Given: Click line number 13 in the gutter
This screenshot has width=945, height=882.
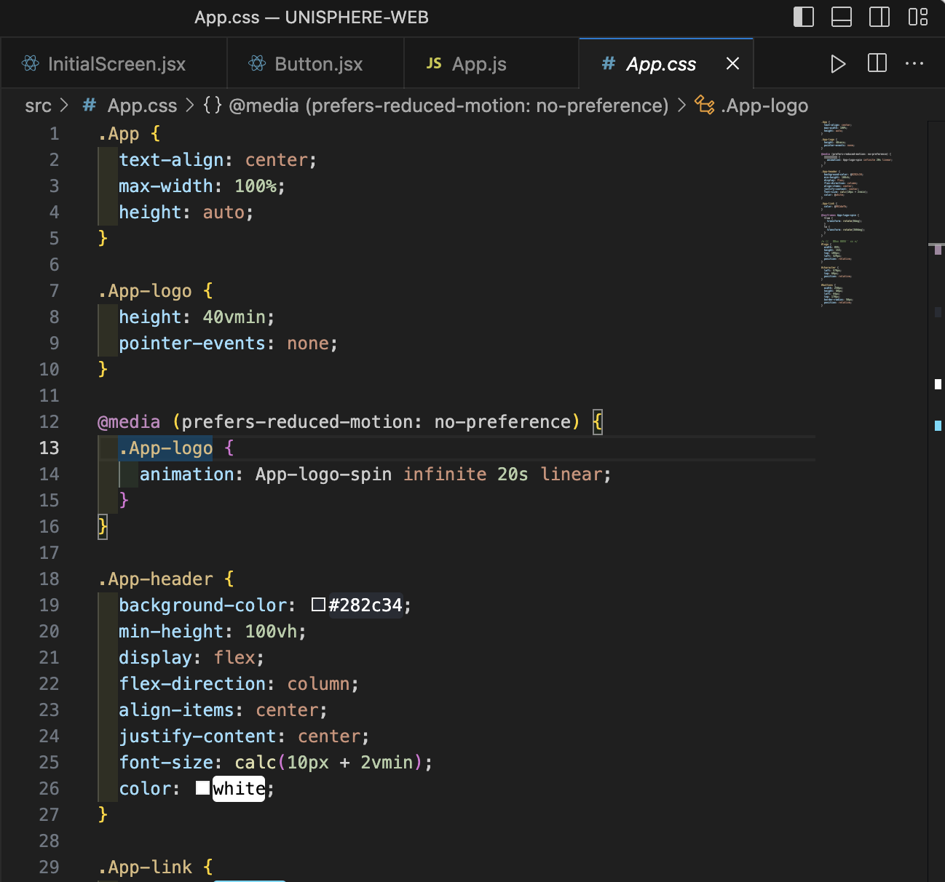Looking at the screenshot, I should 49,448.
